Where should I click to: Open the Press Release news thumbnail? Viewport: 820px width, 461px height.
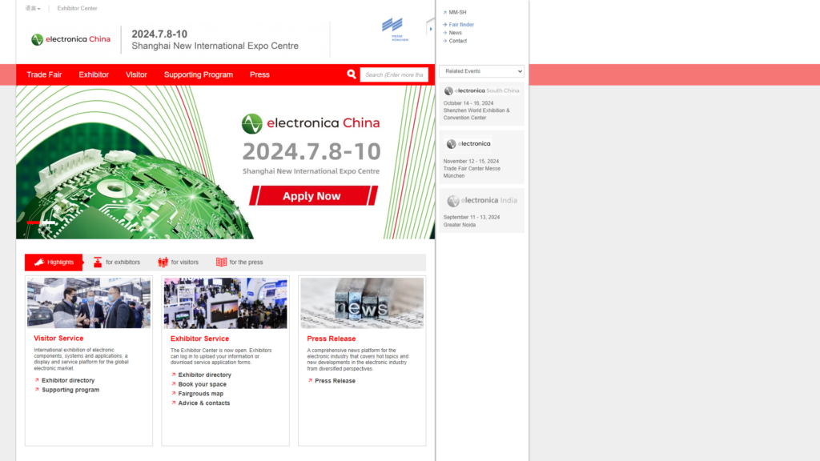[362, 303]
